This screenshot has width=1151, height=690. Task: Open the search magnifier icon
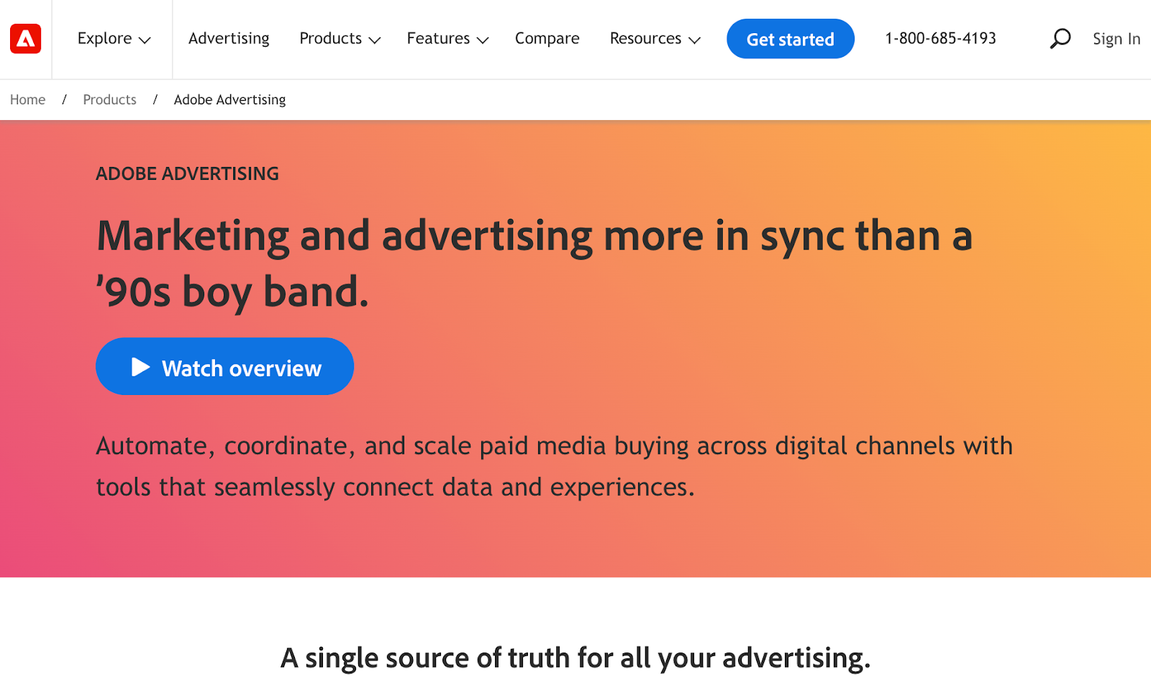tap(1060, 39)
